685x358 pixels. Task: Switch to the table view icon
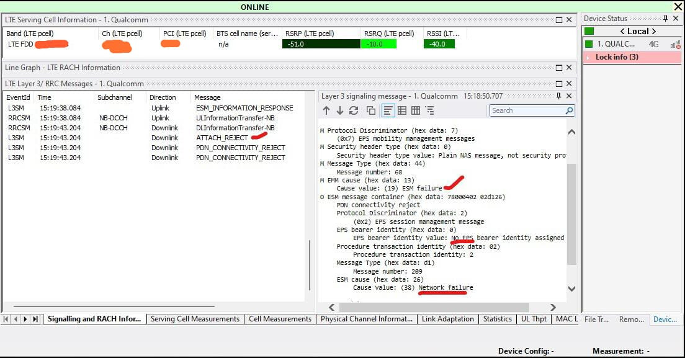[402, 110]
